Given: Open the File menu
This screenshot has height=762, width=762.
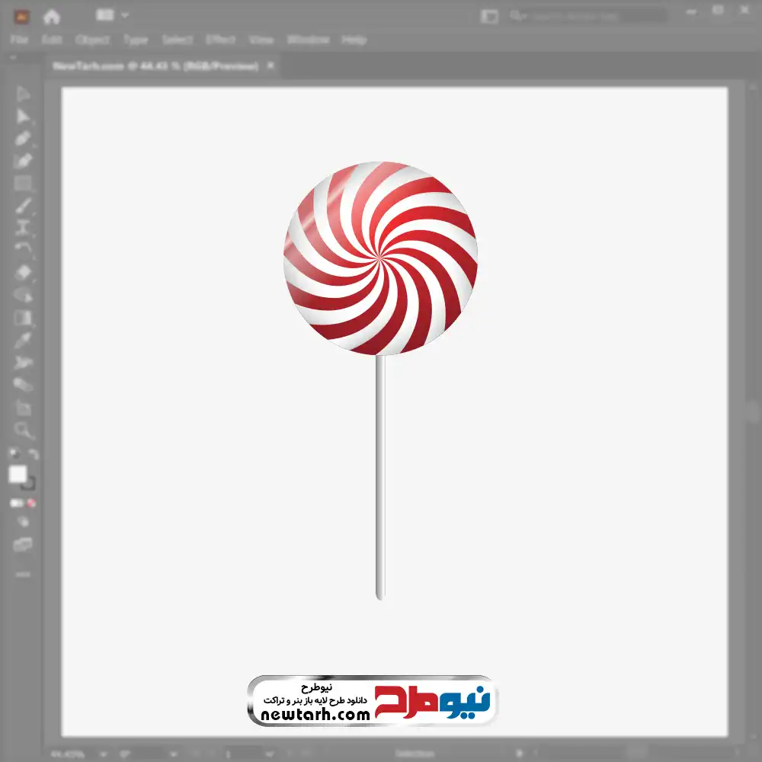Looking at the screenshot, I should [x=19, y=40].
